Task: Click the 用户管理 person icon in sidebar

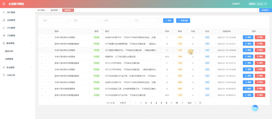Action: (x=4, y=12)
